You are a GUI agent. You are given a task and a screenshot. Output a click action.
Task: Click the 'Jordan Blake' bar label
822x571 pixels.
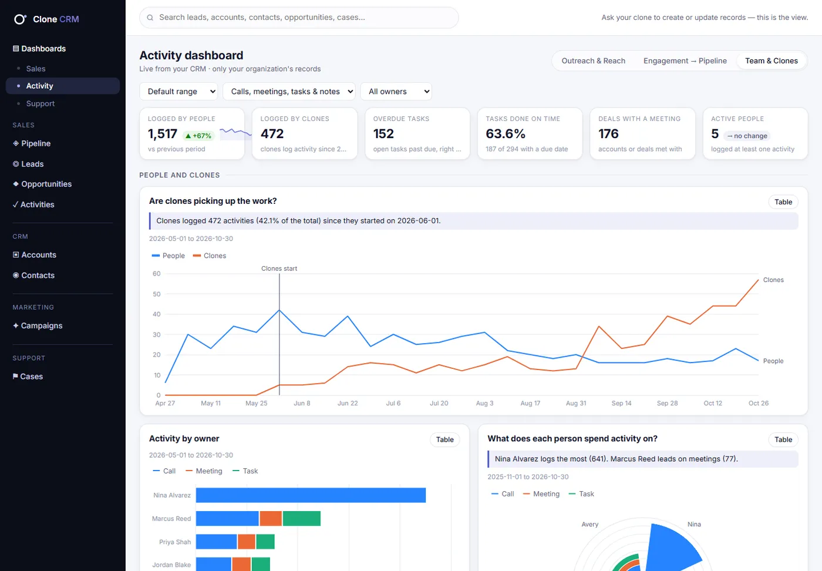171,565
